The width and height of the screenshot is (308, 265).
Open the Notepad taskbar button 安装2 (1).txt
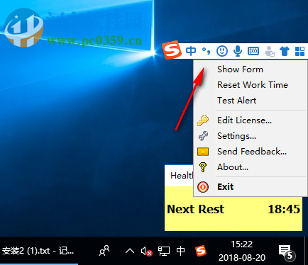[x=39, y=251]
